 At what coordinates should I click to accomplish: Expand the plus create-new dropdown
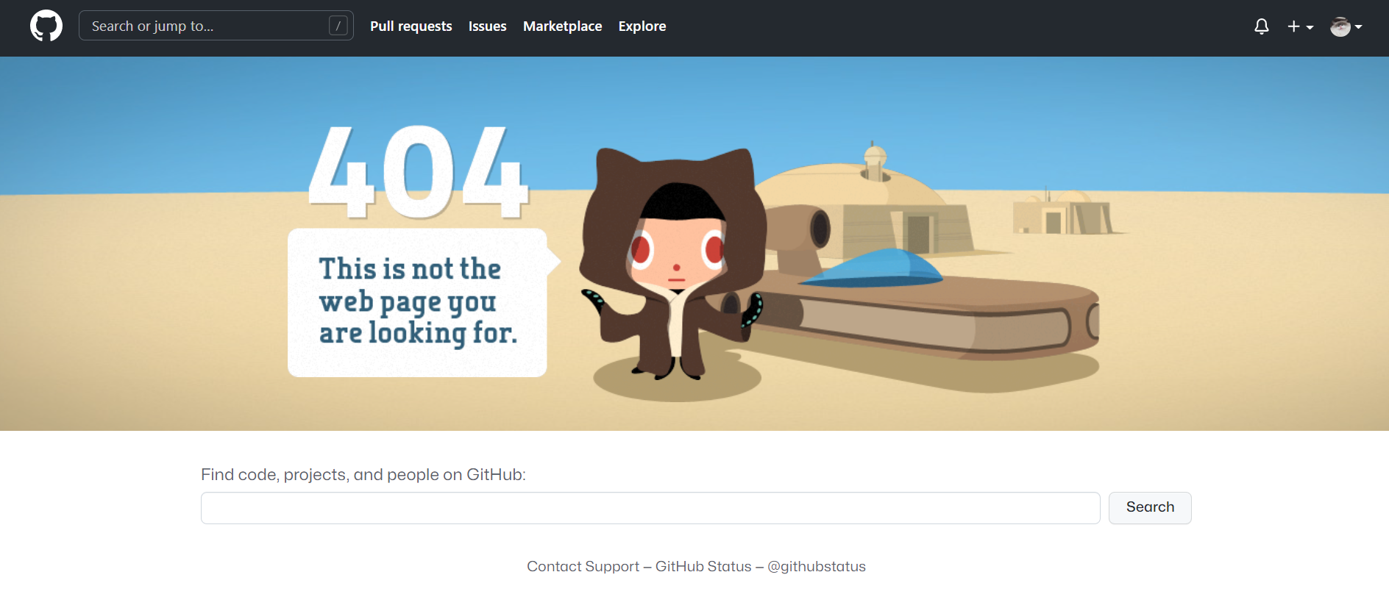(1300, 26)
